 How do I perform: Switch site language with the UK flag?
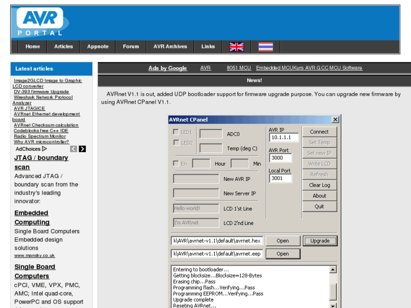coord(236,47)
